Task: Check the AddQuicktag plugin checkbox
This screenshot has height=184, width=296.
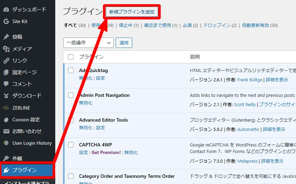Action: (71, 70)
